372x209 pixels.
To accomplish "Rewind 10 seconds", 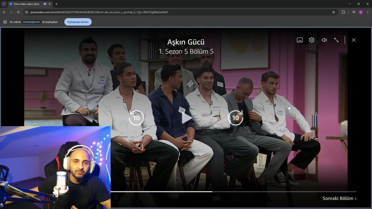I will click(x=136, y=118).
